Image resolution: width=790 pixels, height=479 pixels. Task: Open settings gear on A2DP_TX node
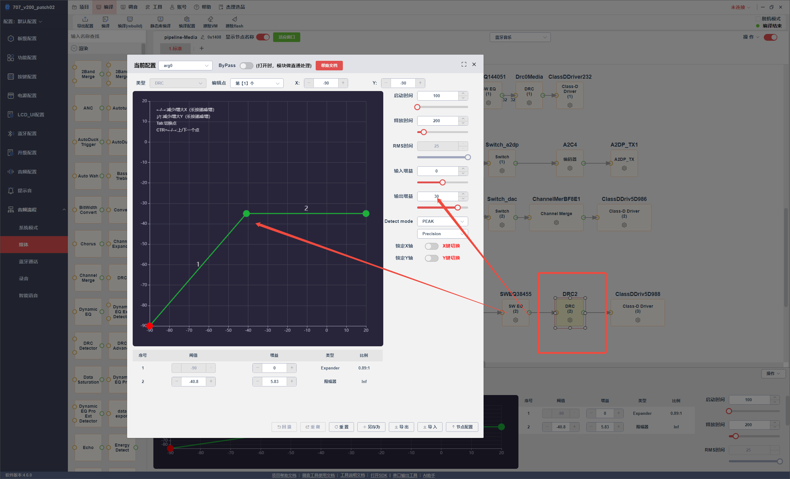pos(624,168)
